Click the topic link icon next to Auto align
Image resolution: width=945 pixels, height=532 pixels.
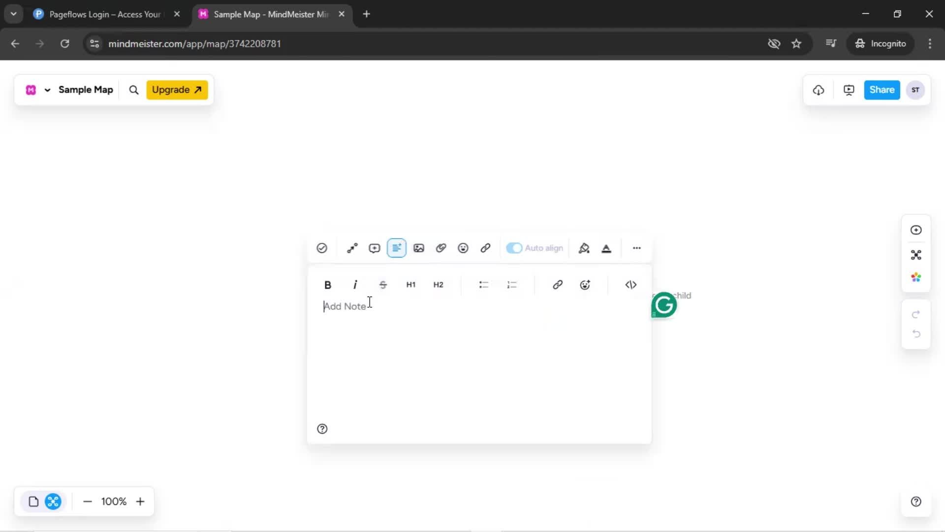click(x=485, y=248)
